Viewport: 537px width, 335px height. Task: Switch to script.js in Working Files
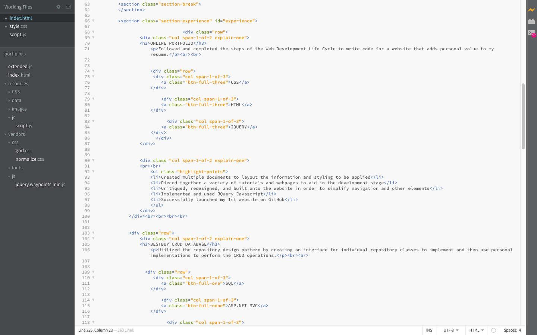point(18,35)
